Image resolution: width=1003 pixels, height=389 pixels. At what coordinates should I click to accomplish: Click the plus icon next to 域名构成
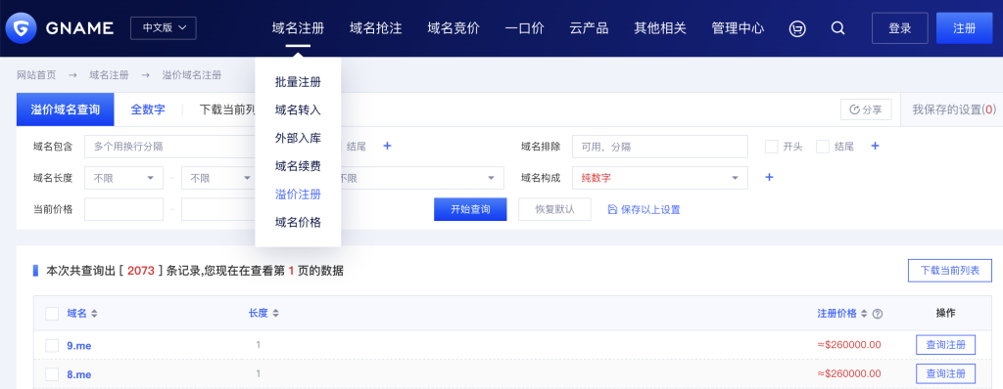point(770,178)
